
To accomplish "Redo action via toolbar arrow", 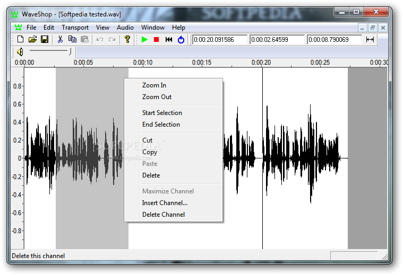I will pyautogui.click(x=112, y=39).
